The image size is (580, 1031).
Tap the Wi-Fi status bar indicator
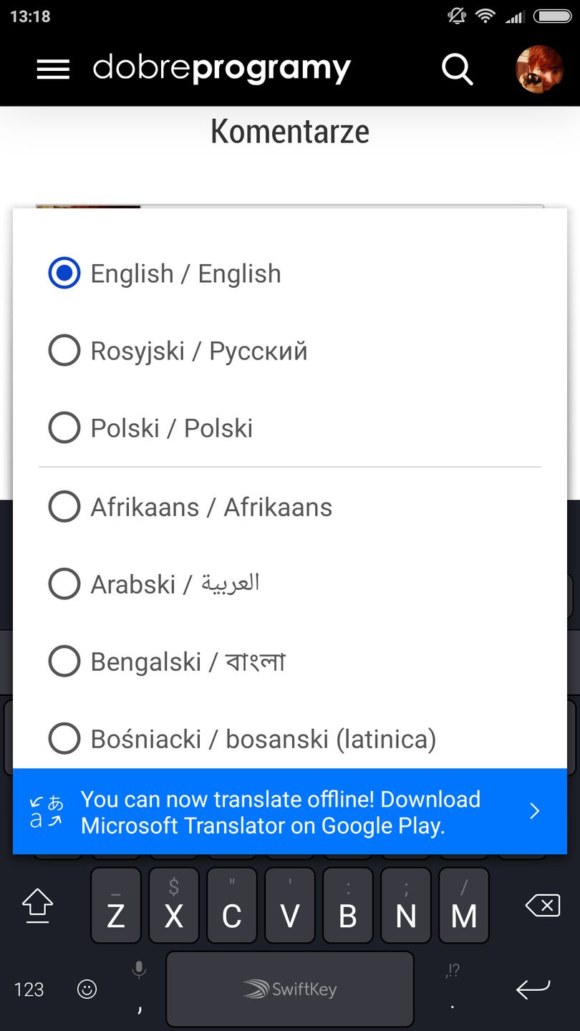[486, 16]
